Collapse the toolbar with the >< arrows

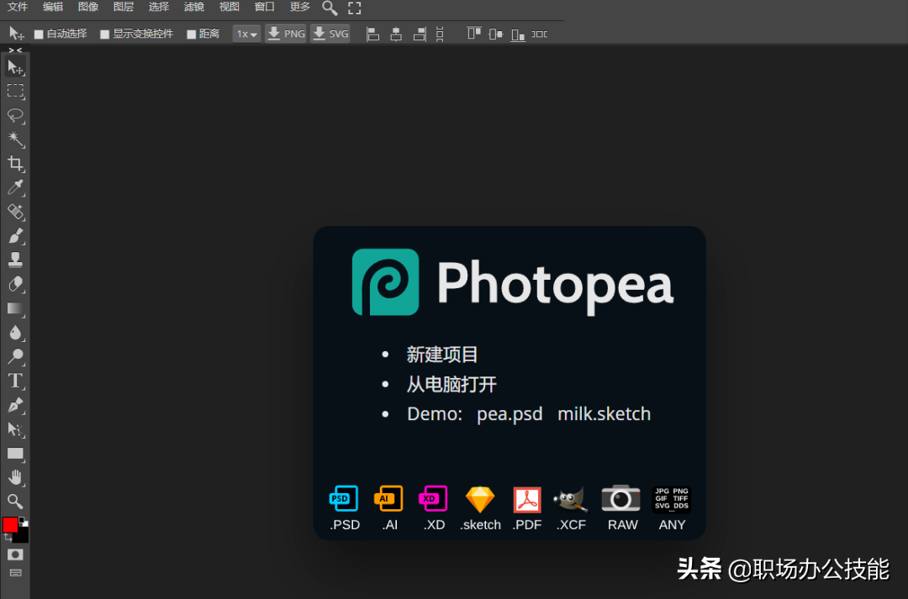[x=15, y=50]
